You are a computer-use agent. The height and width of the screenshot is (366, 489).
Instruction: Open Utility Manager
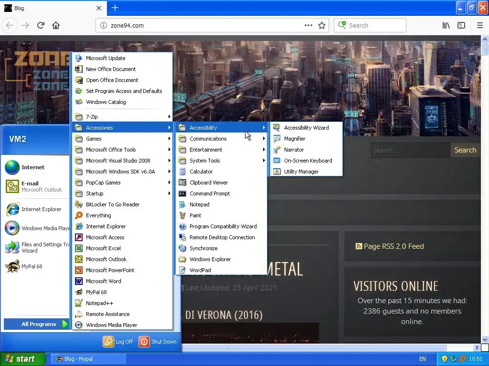click(307, 172)
